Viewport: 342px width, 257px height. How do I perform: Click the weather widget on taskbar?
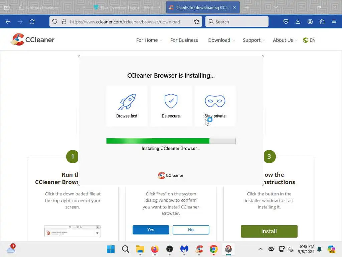coord(11,249)
